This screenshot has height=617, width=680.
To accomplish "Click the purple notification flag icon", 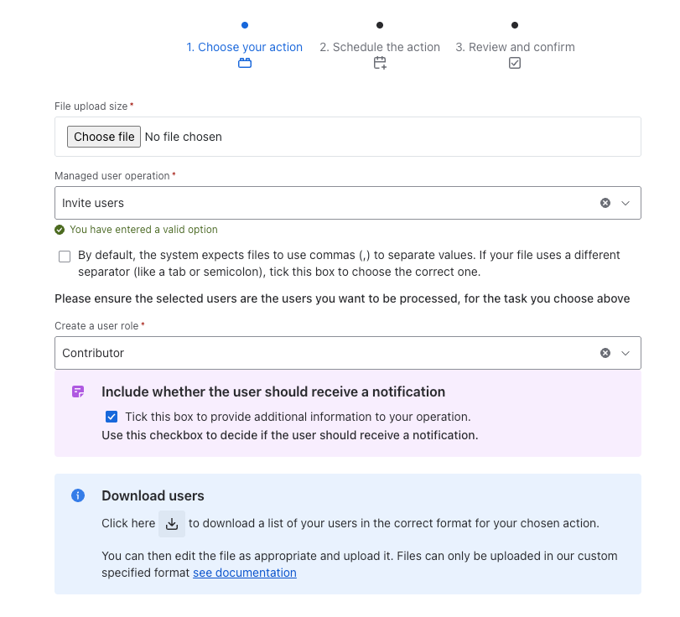I will 77,391.
